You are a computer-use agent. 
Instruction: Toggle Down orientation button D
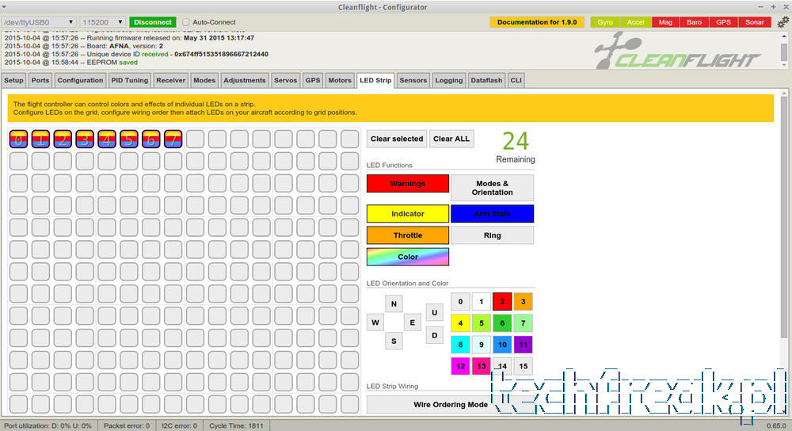tap(434, 335)
